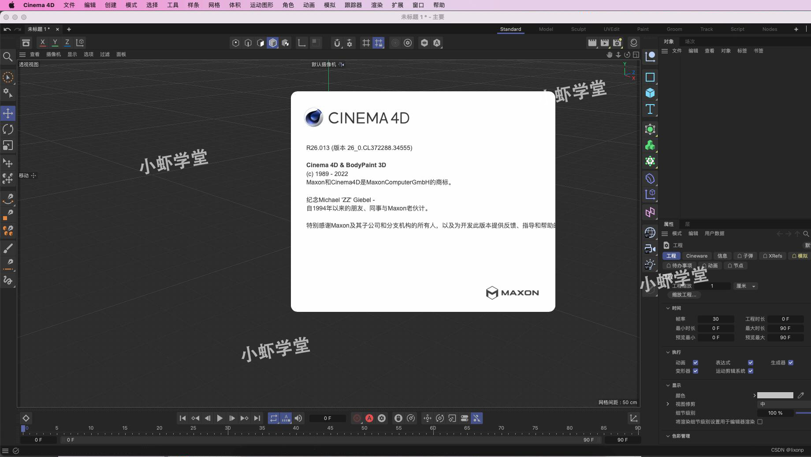Open render to picture viewer clapboard icon
The width and height of the screenshot is (811, 457).
coord(605,43)
